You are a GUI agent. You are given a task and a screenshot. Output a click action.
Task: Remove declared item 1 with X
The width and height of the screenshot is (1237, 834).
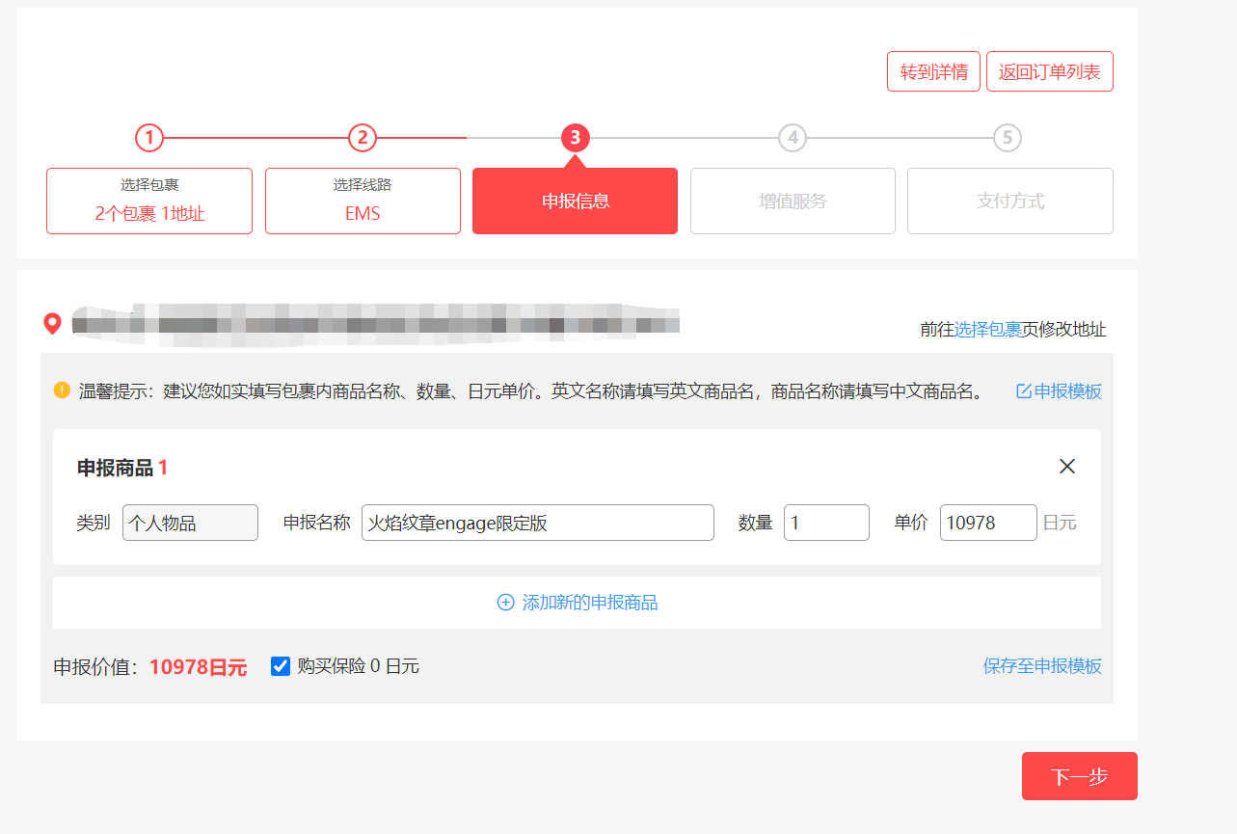point(1066,467)
